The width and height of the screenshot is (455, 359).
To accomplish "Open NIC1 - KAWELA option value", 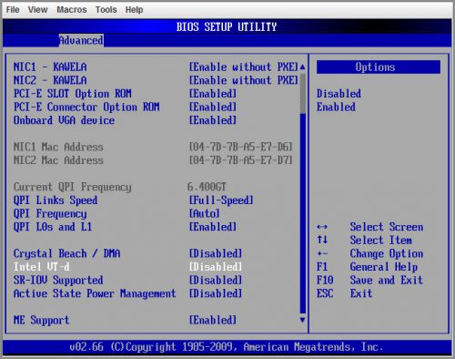I will pyautogui.click(x=244, y=67).
